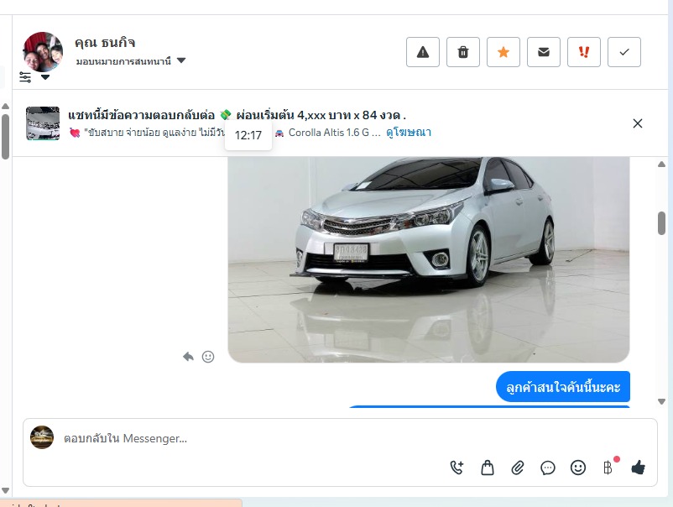Open saved replies speech bubble icon

pos(548,468)
